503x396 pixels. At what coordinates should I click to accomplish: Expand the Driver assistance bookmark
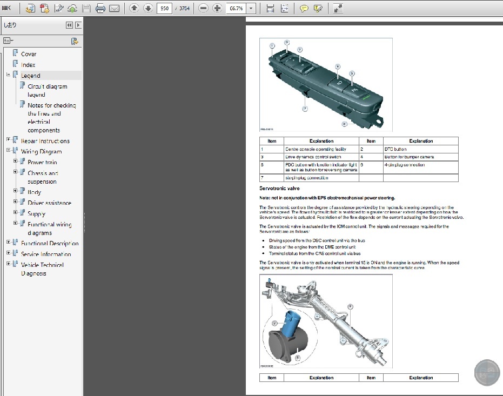15,202
